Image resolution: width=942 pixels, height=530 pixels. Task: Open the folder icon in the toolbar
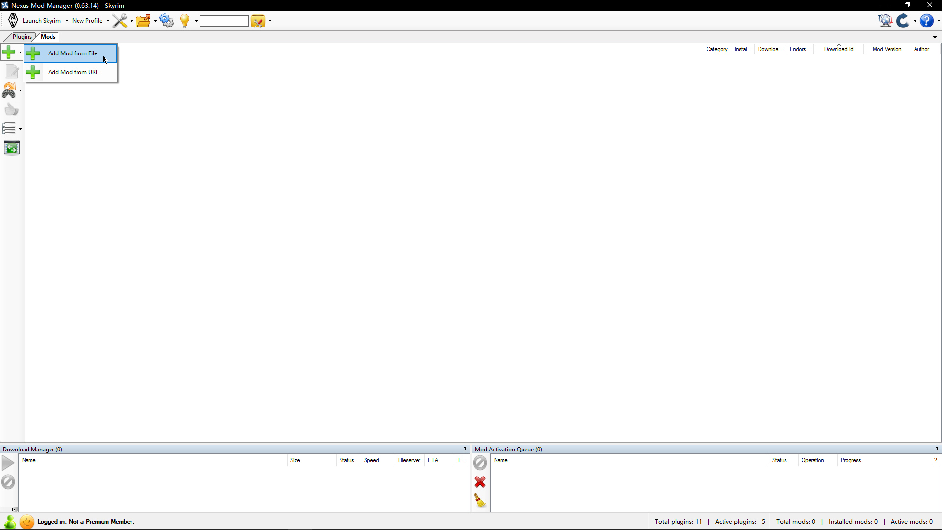coord(143,21)
